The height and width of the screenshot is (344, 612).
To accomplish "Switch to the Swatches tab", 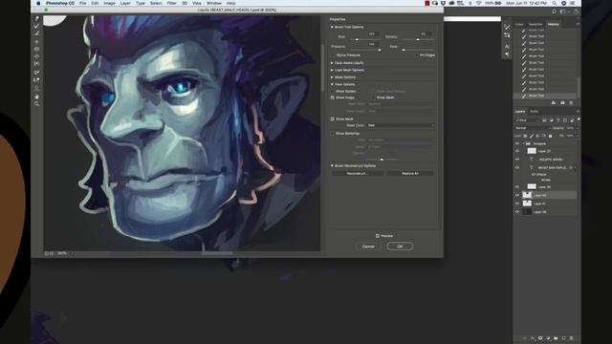I will pos(535,24).
